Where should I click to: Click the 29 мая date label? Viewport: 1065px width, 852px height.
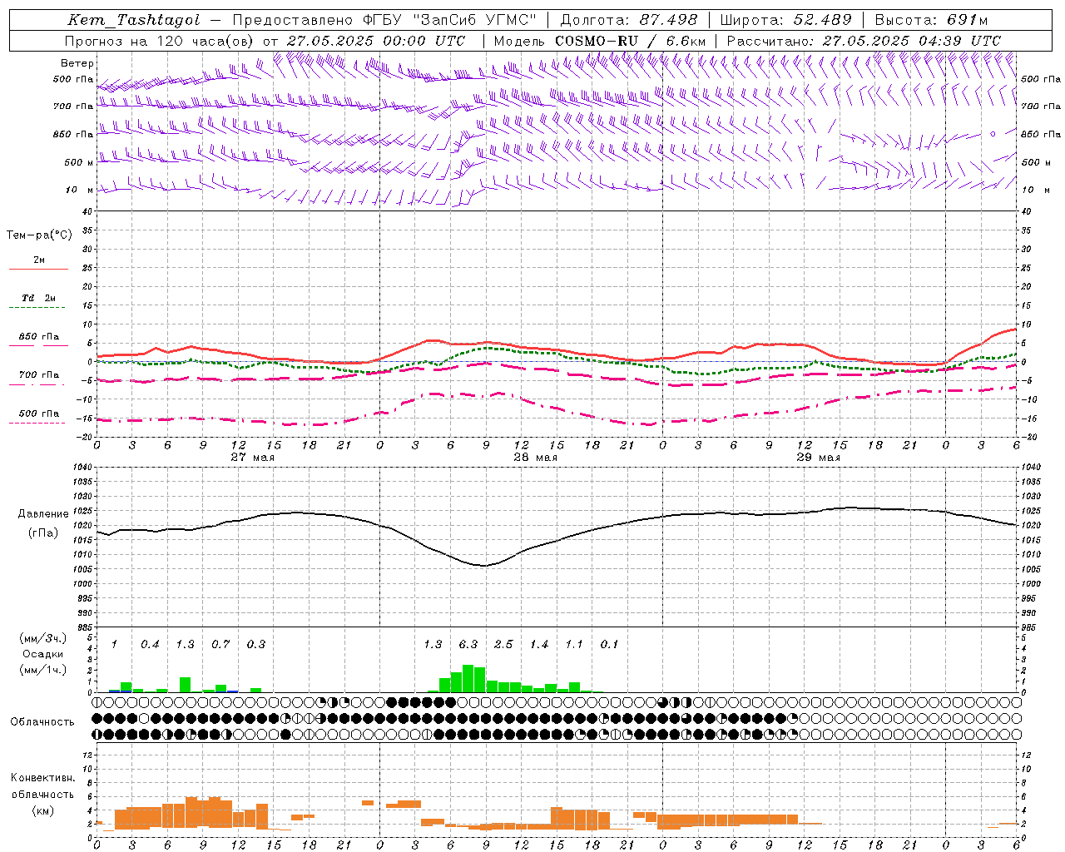pyautogui.click(x=818, y=458)
